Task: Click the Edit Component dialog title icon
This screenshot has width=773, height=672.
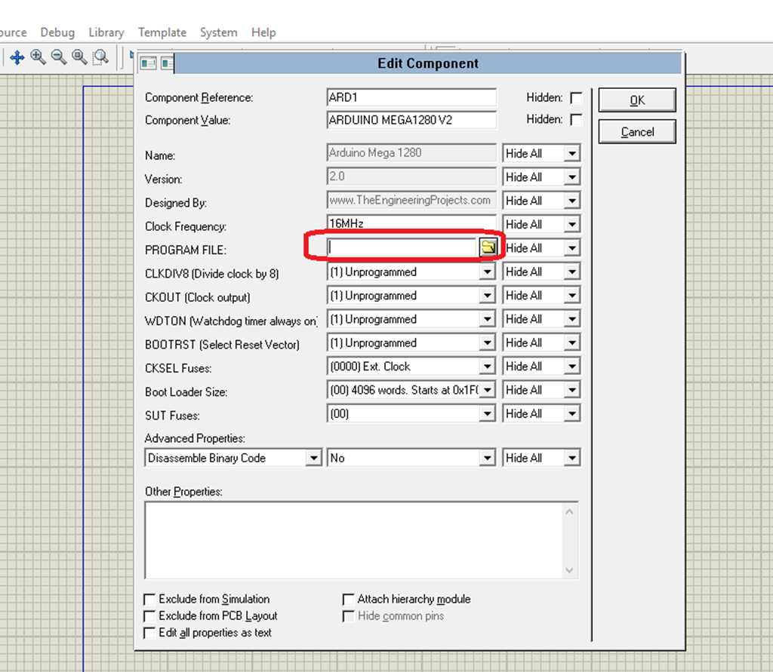Action: (x=149, y=63)
